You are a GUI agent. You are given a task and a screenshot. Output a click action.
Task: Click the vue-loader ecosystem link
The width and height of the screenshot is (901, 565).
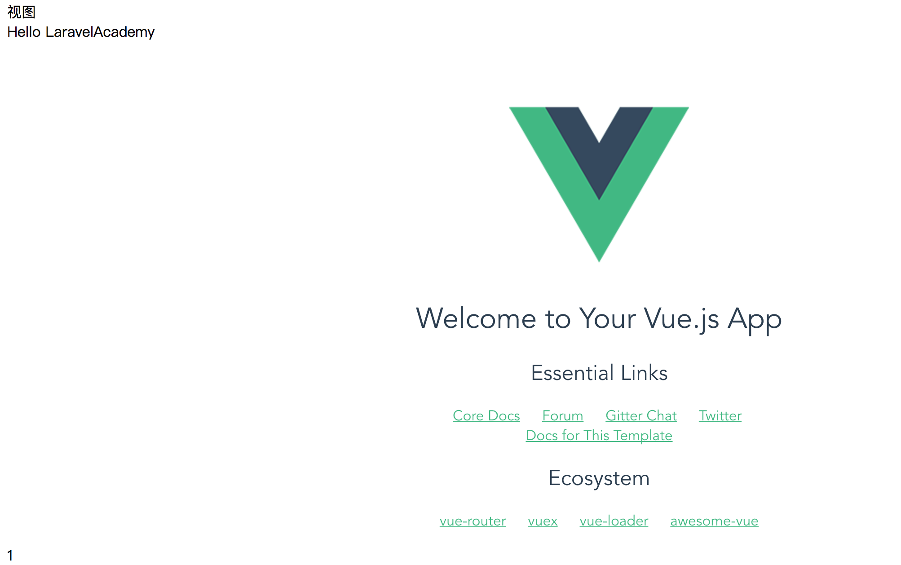[612, 521]
